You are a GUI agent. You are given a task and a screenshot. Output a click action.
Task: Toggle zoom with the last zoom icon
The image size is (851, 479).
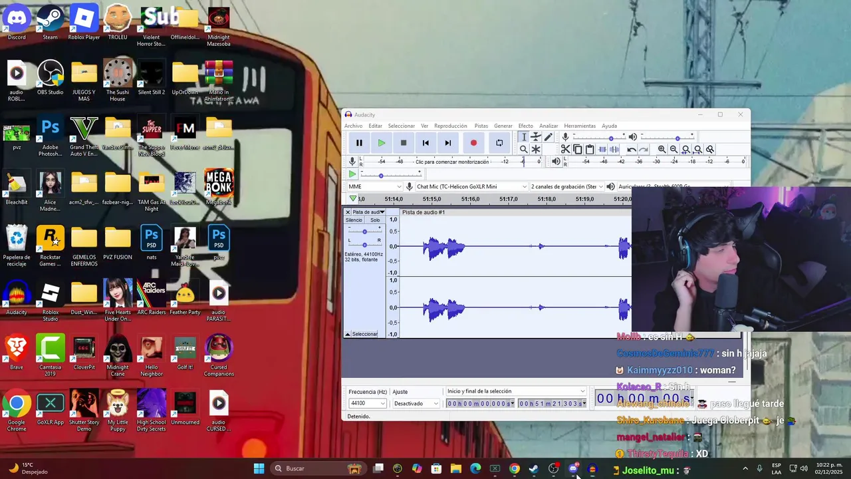[x=710, y=149]
